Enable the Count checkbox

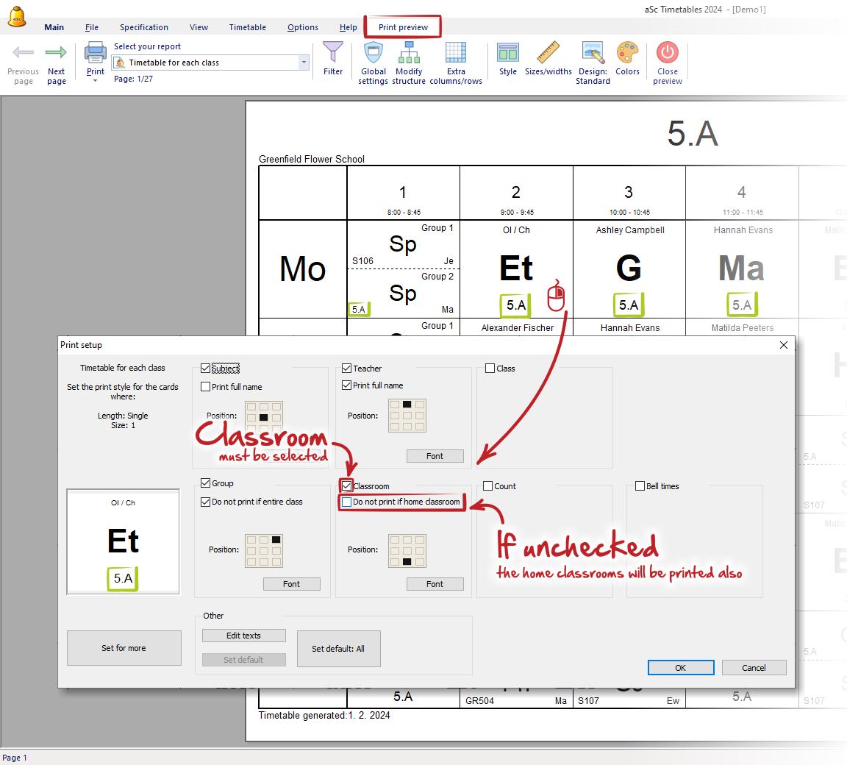pyautogui.click(x=487, y=485)
